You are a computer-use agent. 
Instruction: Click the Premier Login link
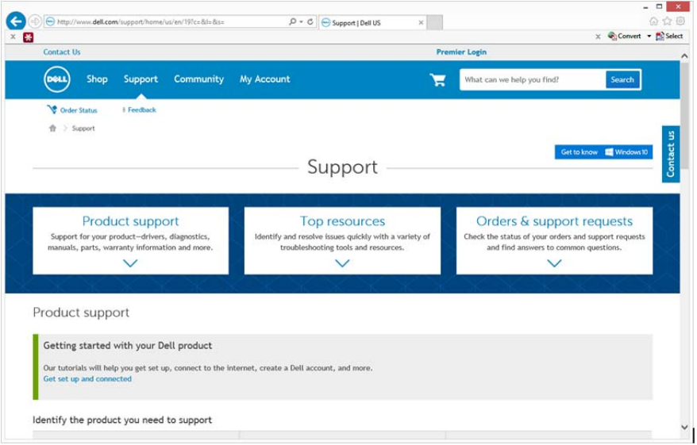[462, 52]
